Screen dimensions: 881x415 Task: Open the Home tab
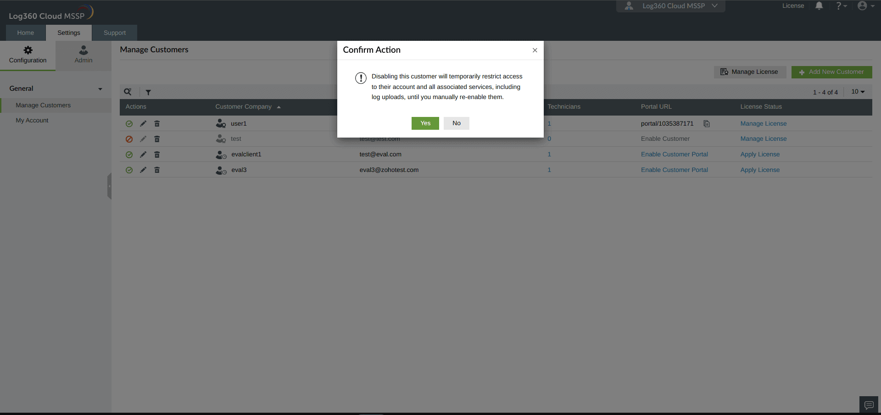[26, 33]
